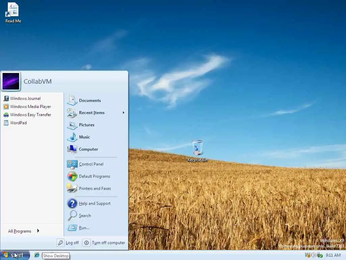Open Pictures from the Start menu
Image resolution: width=346 pixels, height=260 pixels.
[x=96, y=125]
